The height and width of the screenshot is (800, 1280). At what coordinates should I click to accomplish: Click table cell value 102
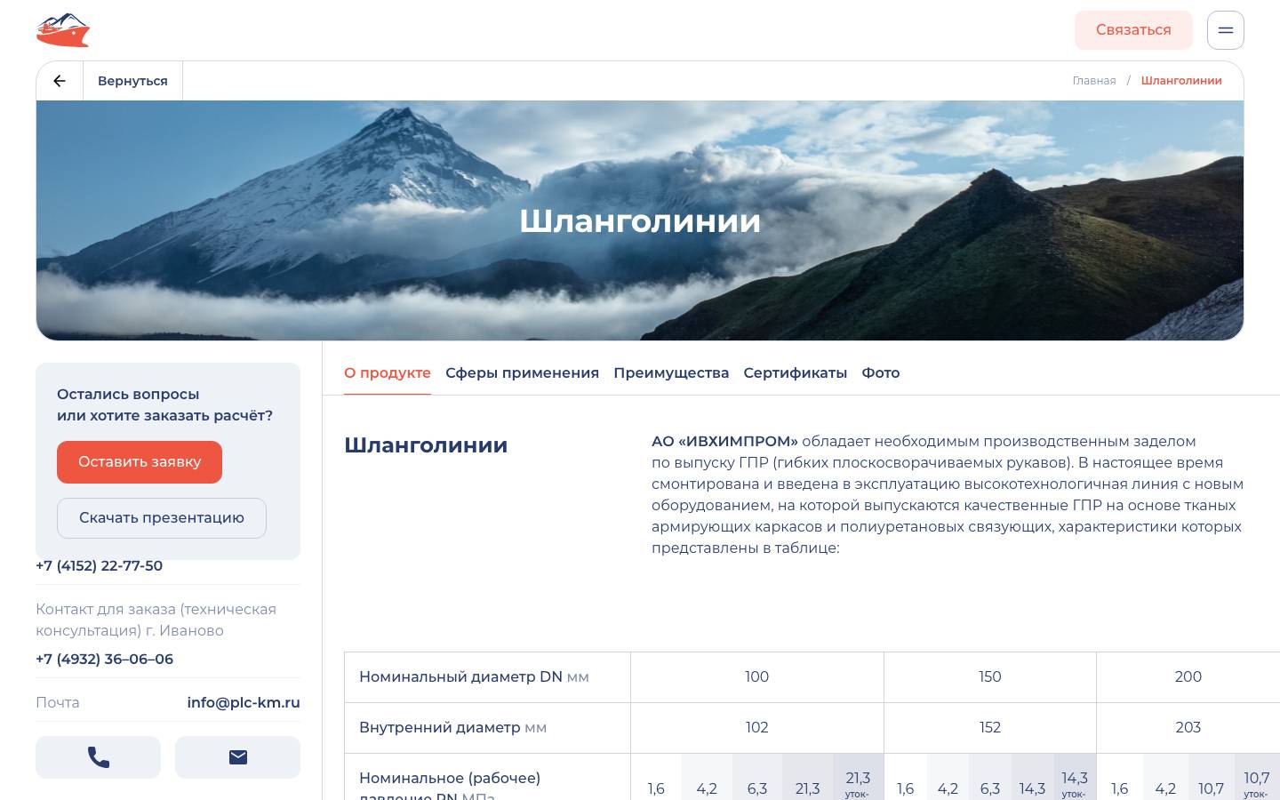756,728
